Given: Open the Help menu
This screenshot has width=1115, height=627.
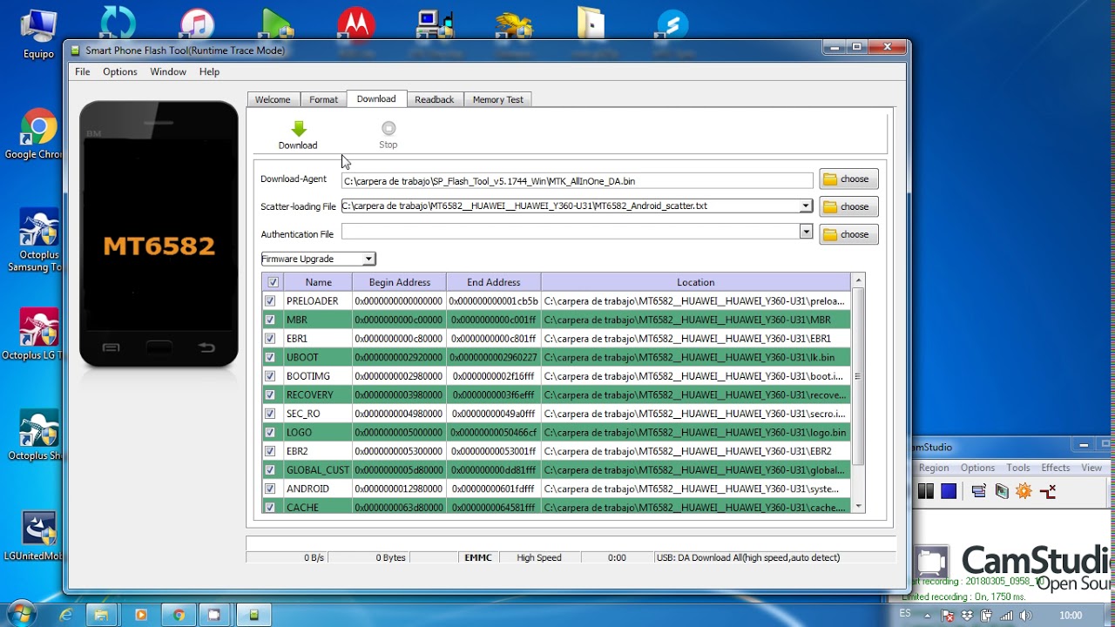Looking at the screenshot, I should pyautogui.click(x=209, y=72).
